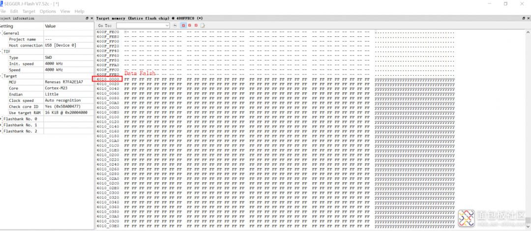Click the document icon in memory toolbar
Screen dimensions: 531x231
[x=202, y=25]
